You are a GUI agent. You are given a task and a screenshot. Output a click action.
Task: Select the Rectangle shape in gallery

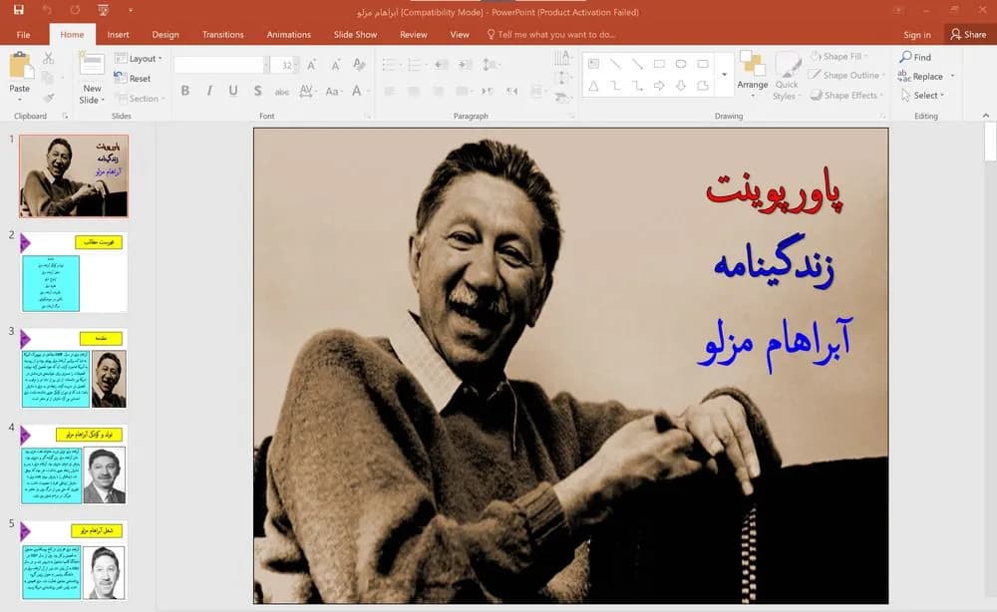tap(659, 64)
